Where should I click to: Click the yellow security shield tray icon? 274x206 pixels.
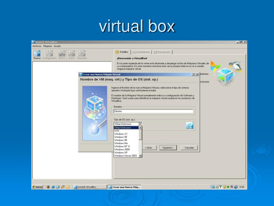[x=224, y=187]
